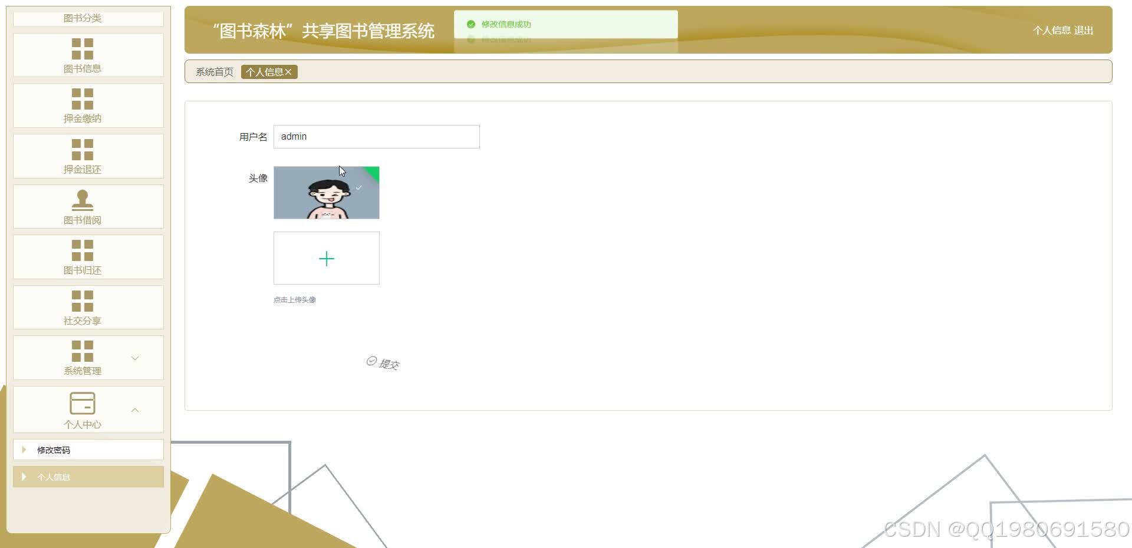
Task: Expand the 系统管理 submenu chevron
Action: coord(136,358)
